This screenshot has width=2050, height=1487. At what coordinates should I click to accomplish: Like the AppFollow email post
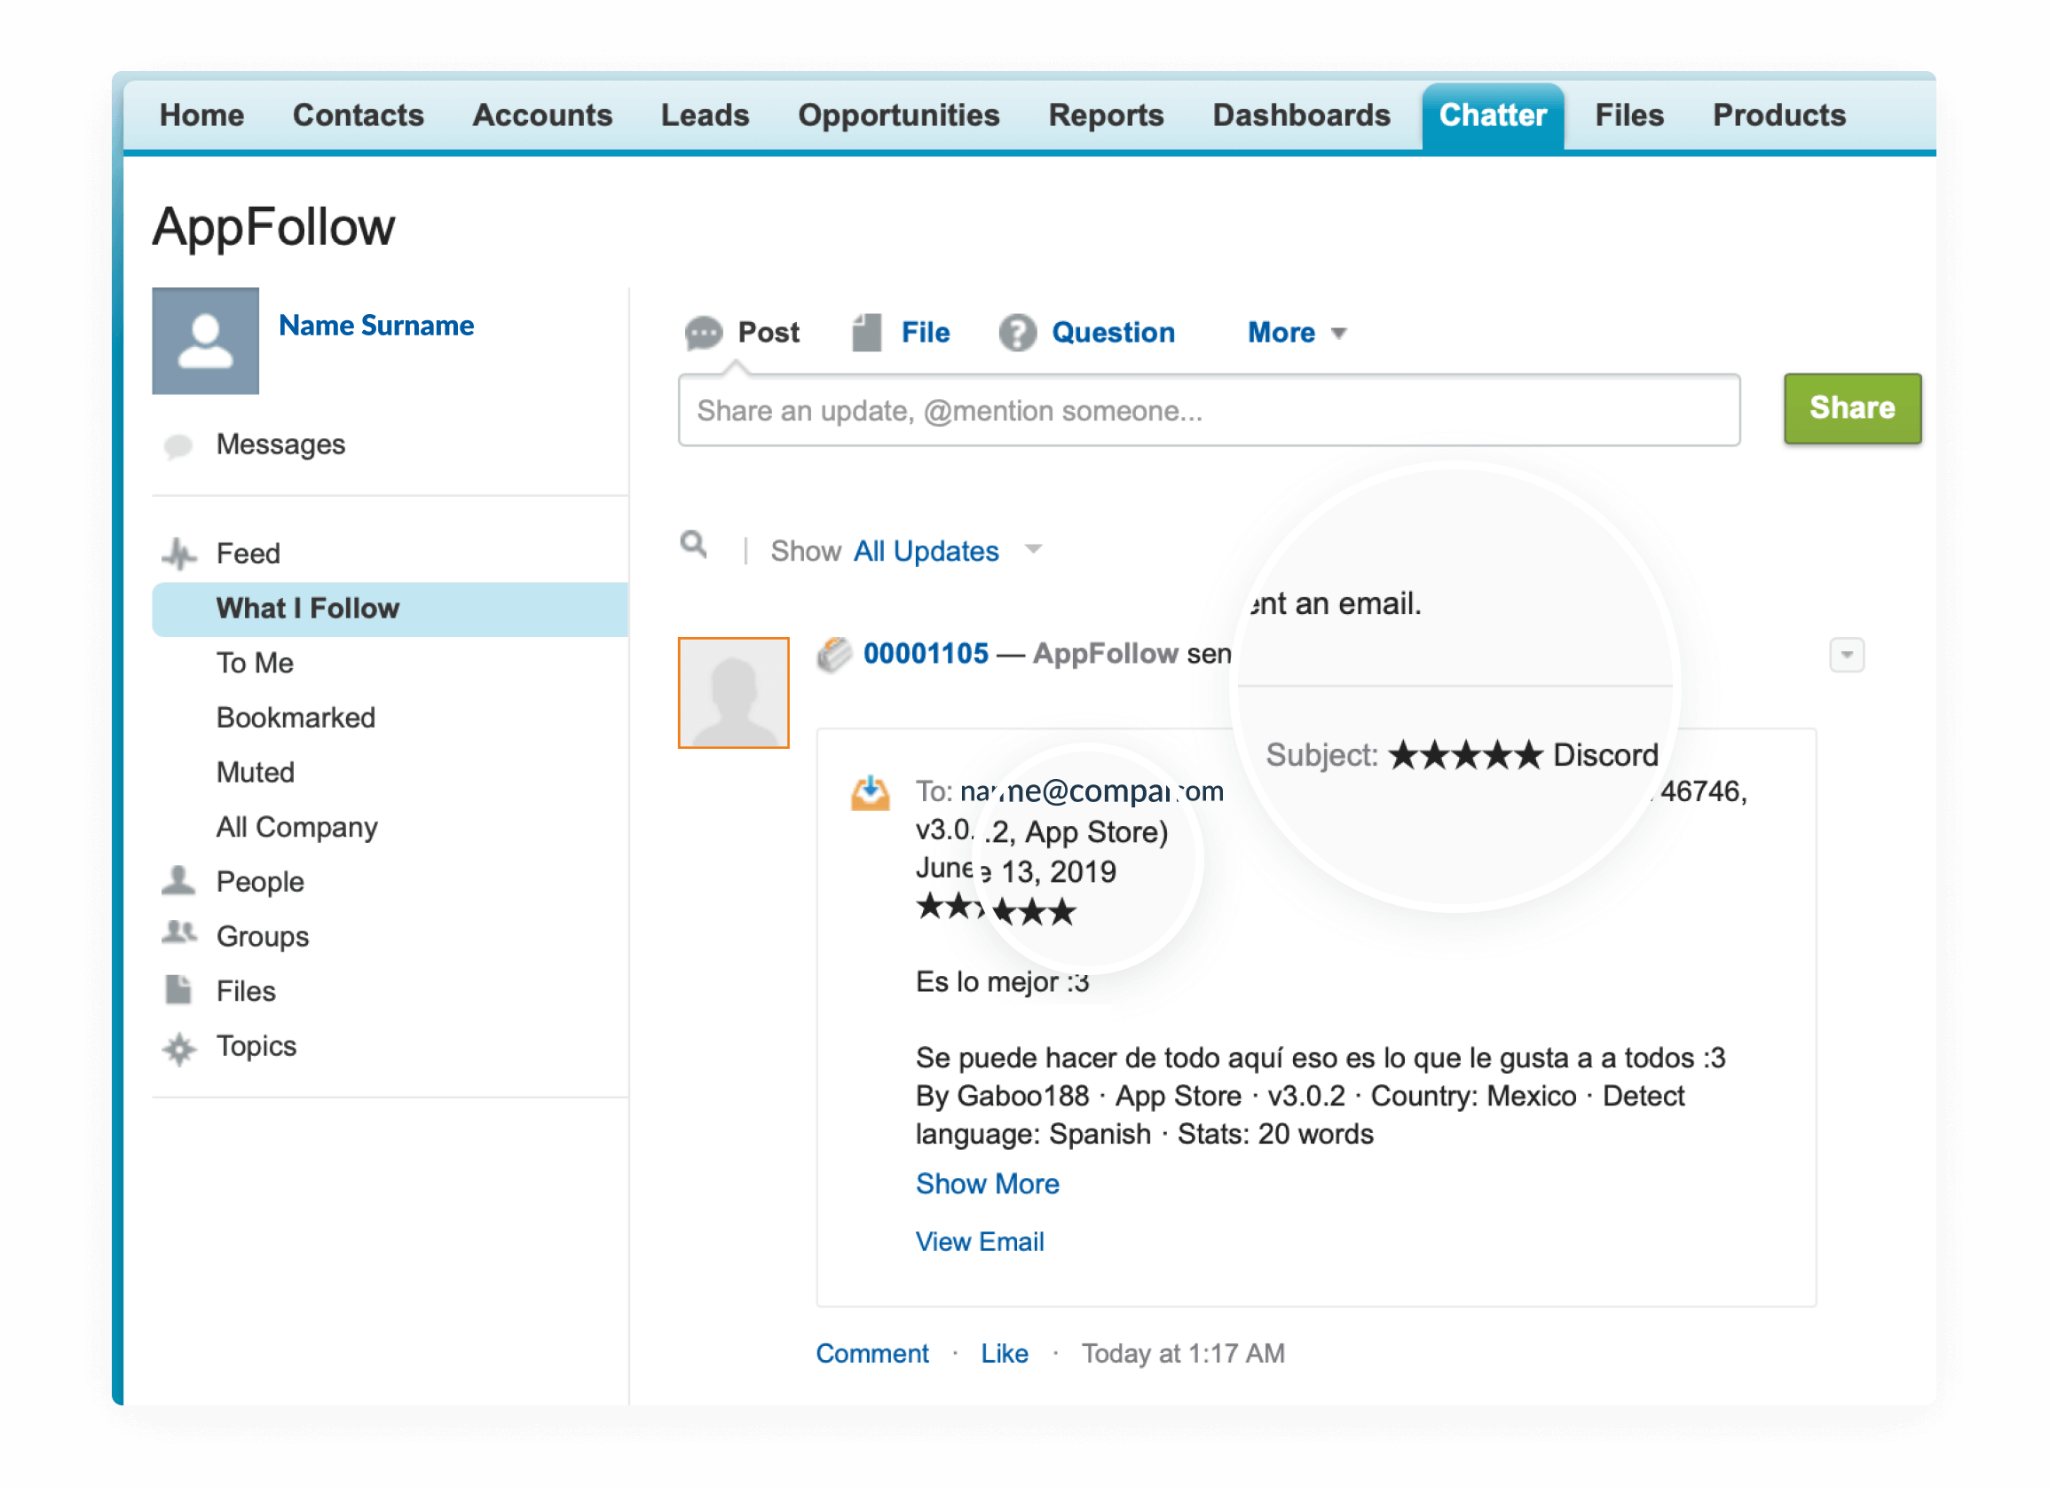[1005, 1354]
